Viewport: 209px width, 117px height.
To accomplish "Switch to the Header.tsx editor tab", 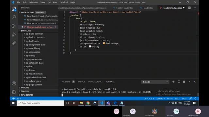I will tap(146, 8).
